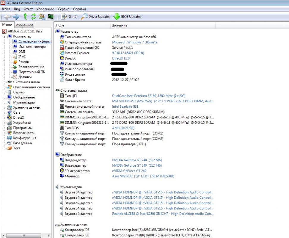Open Driver Updates from toolbar
289x238 pixels.
click(x=95, y=17)
